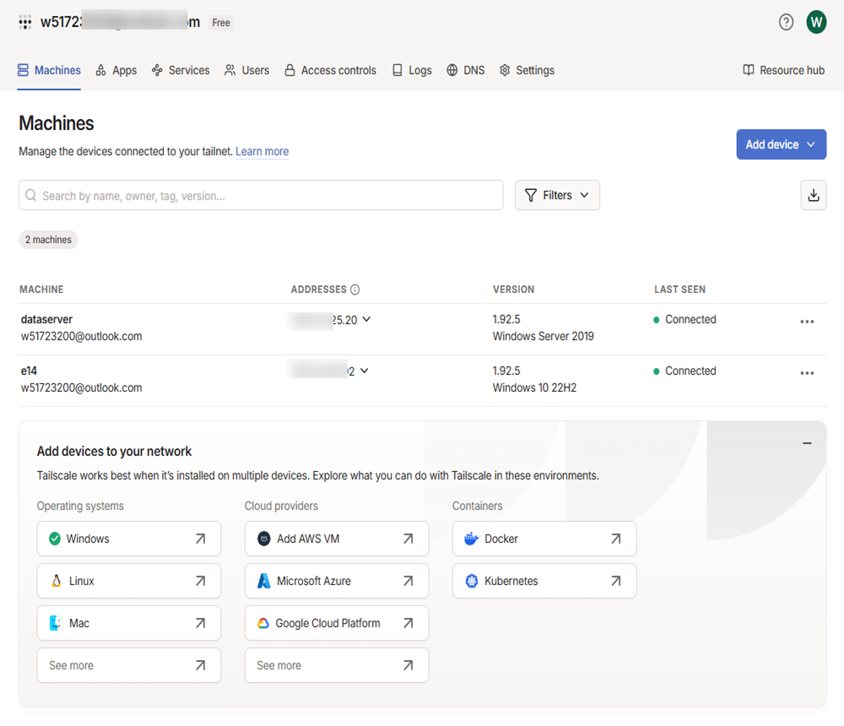Expand the Filters dropdown
The image size is (844, 726).
[557, 195]
